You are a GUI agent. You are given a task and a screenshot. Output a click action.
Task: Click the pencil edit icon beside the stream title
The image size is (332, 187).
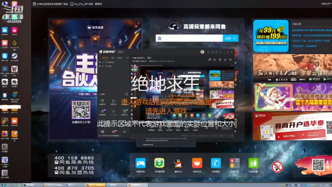[x=145, y=61]
